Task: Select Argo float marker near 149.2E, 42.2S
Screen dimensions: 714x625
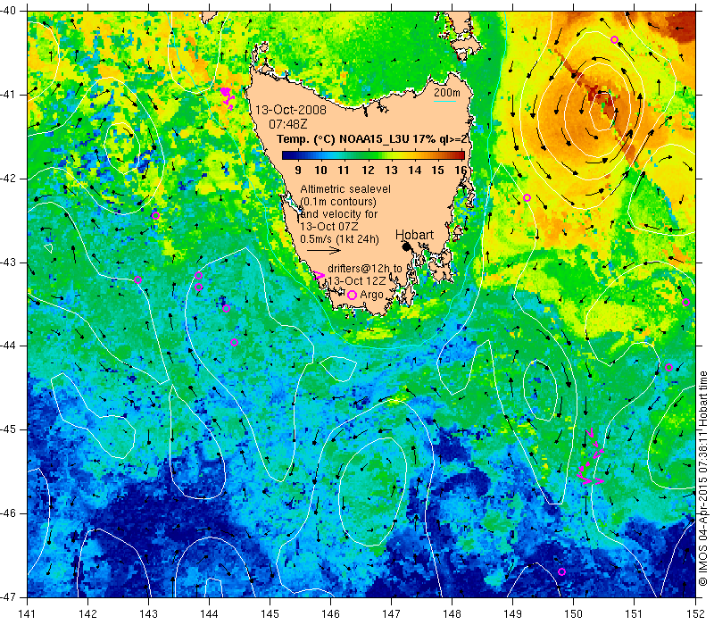Action: [527, 197]
